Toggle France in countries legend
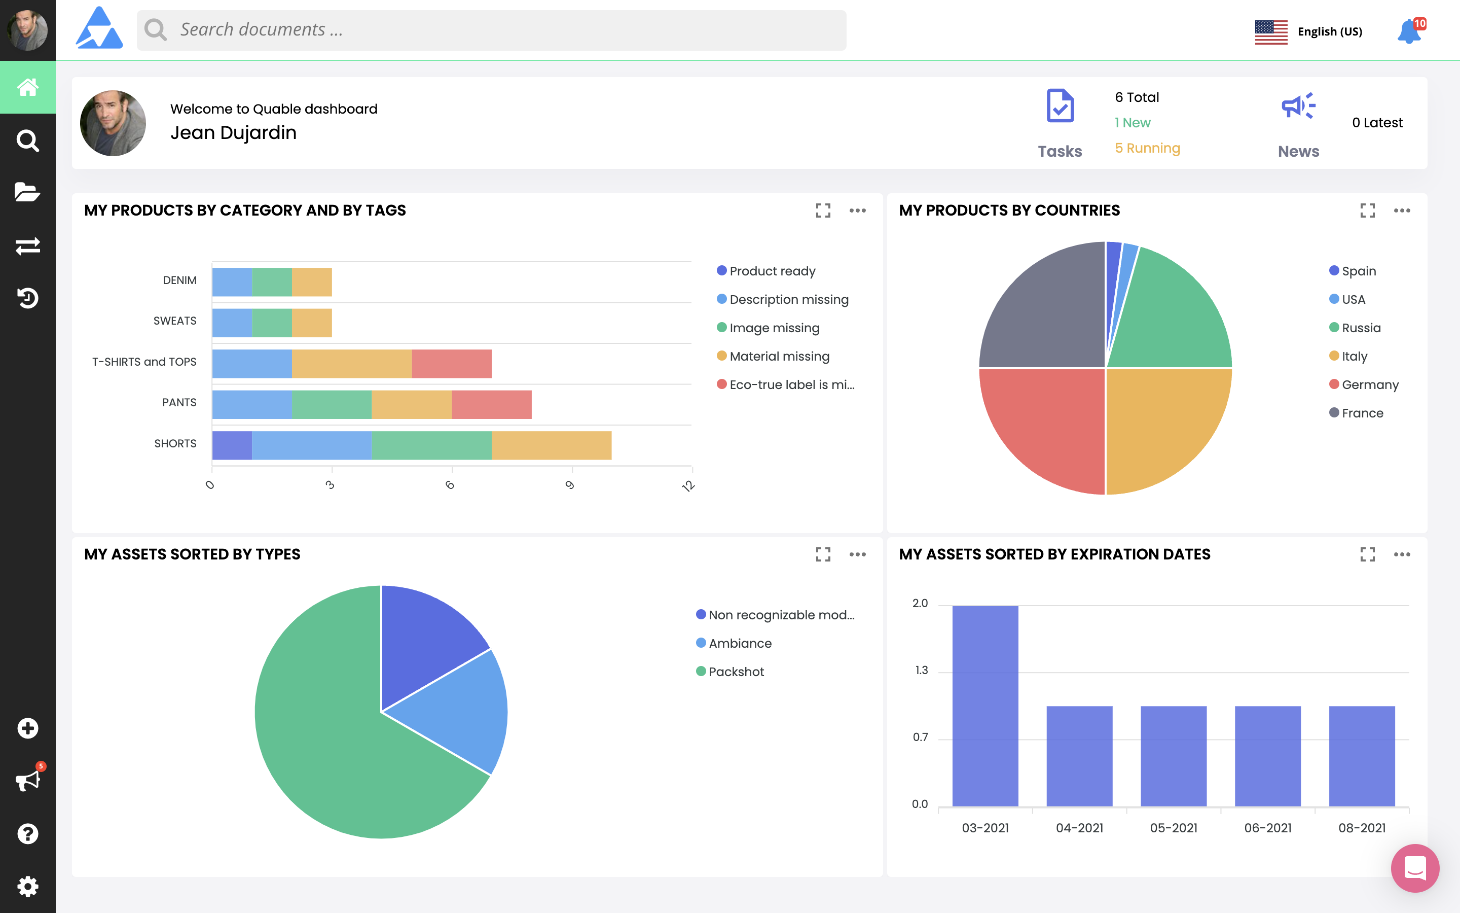Screen dimensions: 1460x913 tap(1356, 413)
